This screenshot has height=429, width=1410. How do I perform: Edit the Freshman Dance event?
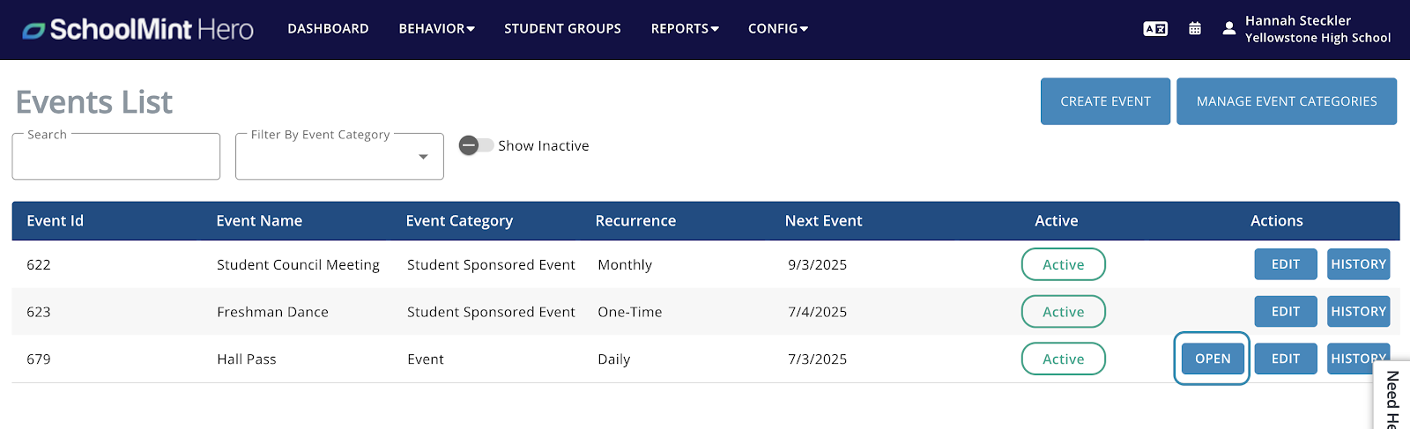(1286, 312)
